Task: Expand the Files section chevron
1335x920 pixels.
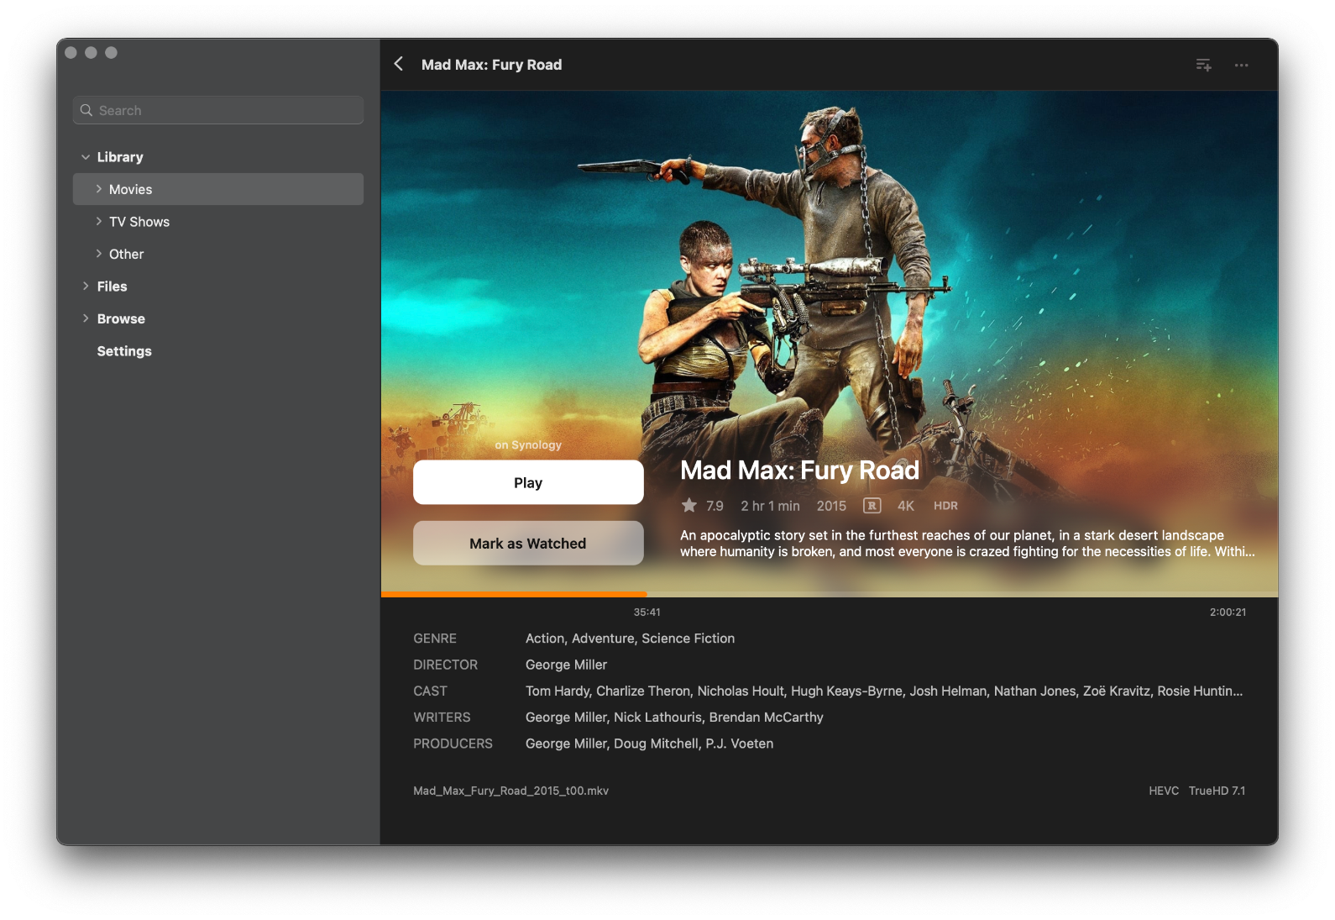Action: point(86,286)
